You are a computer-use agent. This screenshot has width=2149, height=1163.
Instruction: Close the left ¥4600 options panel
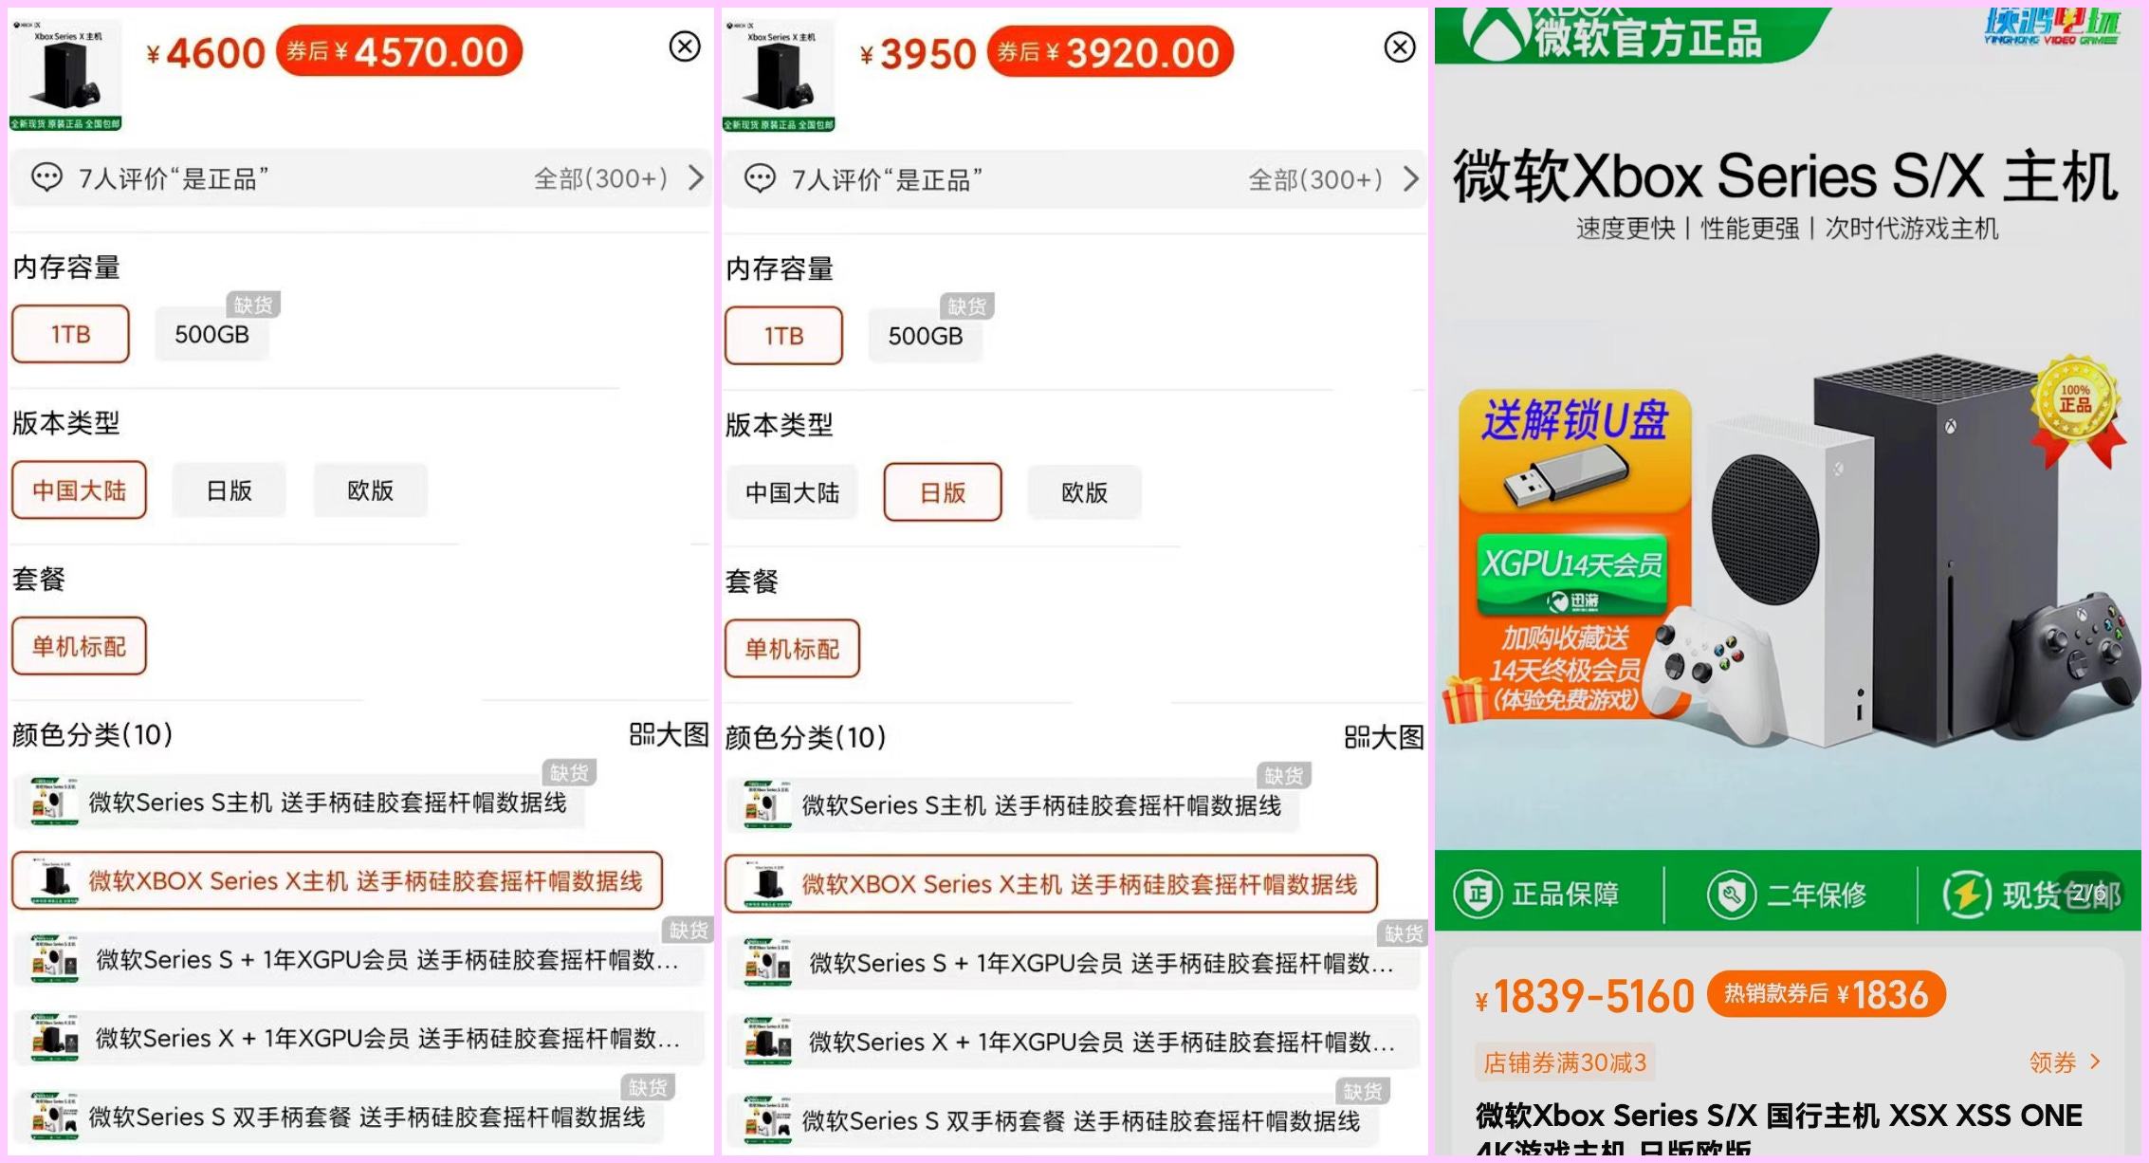pyautogui.click(x=685, y=46)
